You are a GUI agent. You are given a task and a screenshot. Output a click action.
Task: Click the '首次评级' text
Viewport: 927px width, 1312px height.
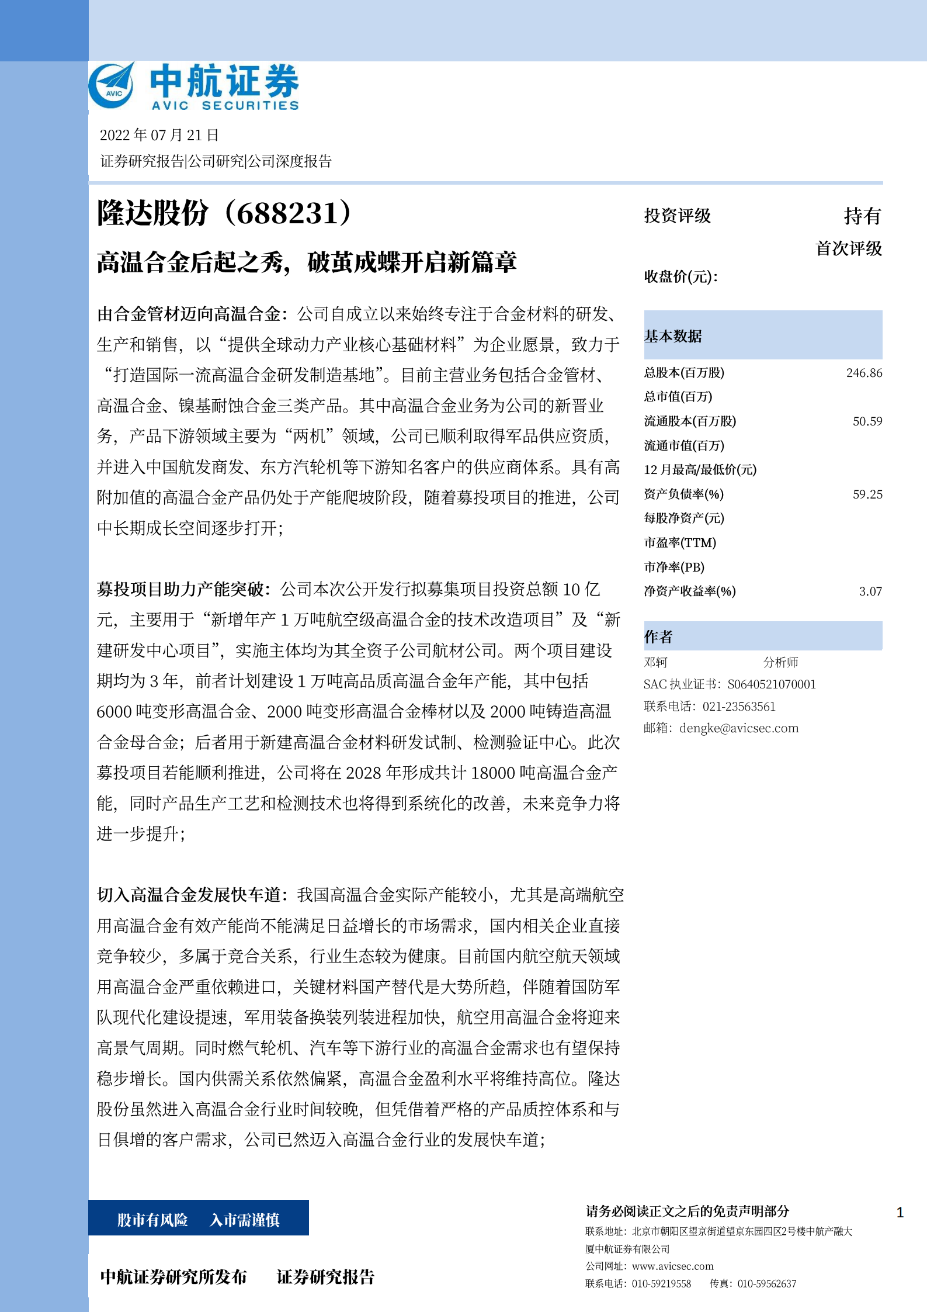coord(849,248)
